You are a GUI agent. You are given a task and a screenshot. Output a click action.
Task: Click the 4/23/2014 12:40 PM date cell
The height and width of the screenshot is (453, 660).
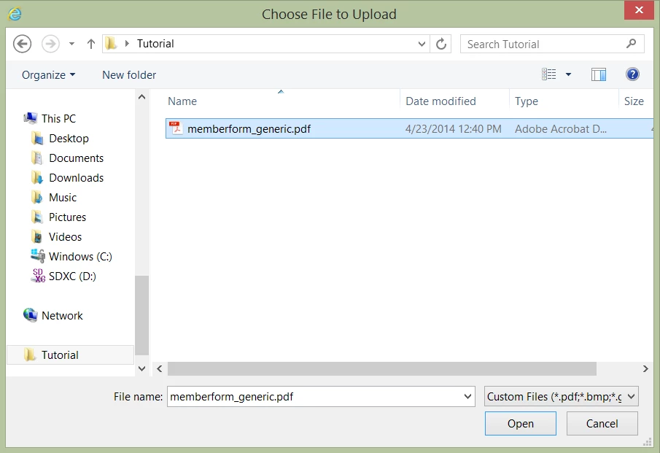454,129
